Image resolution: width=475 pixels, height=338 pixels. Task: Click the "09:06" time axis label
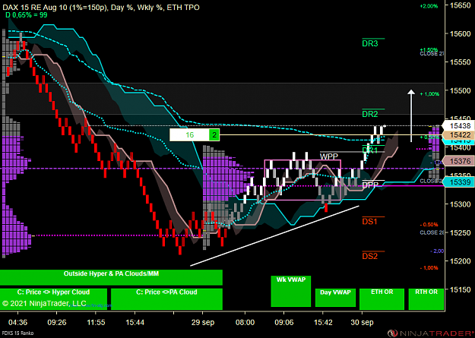(x=283, y=323)
